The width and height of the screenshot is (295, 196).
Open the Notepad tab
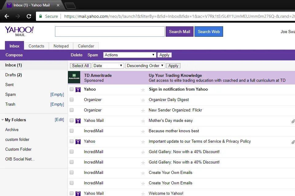pyautogui.click(x=61, y=46)
